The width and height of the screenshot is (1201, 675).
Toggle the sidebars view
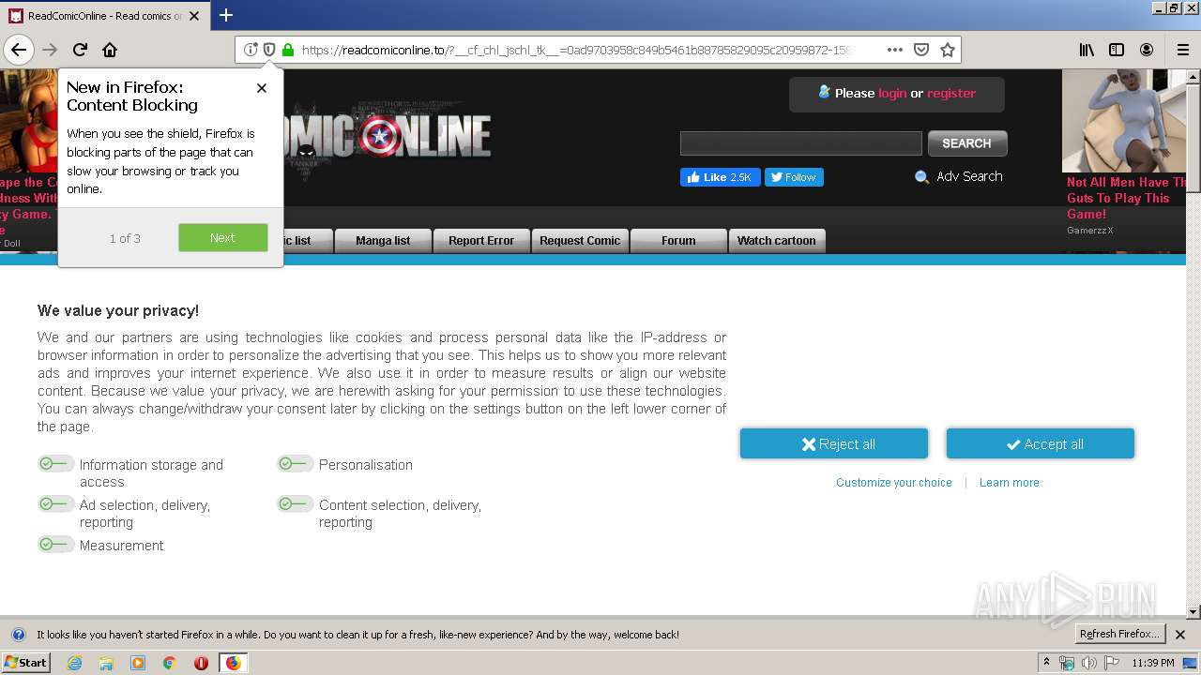coord(1117,50)
